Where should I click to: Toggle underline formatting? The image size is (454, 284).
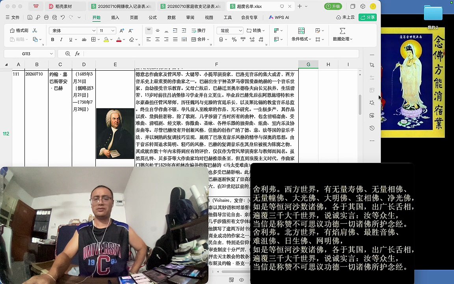click(x=71, y=39)
